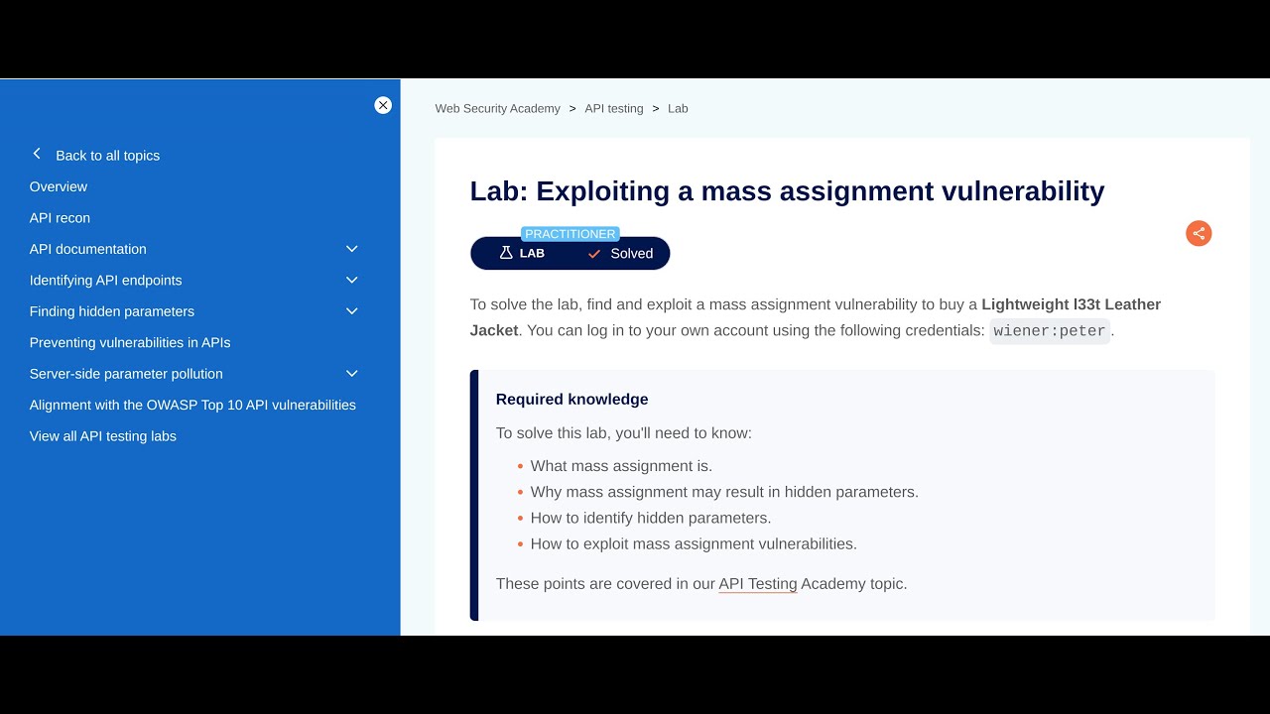Open Finding hidden parameters sidebar link

click(x=112, y=311)
